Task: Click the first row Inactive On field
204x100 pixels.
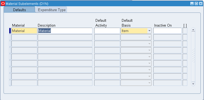Action: coord(167,31)
